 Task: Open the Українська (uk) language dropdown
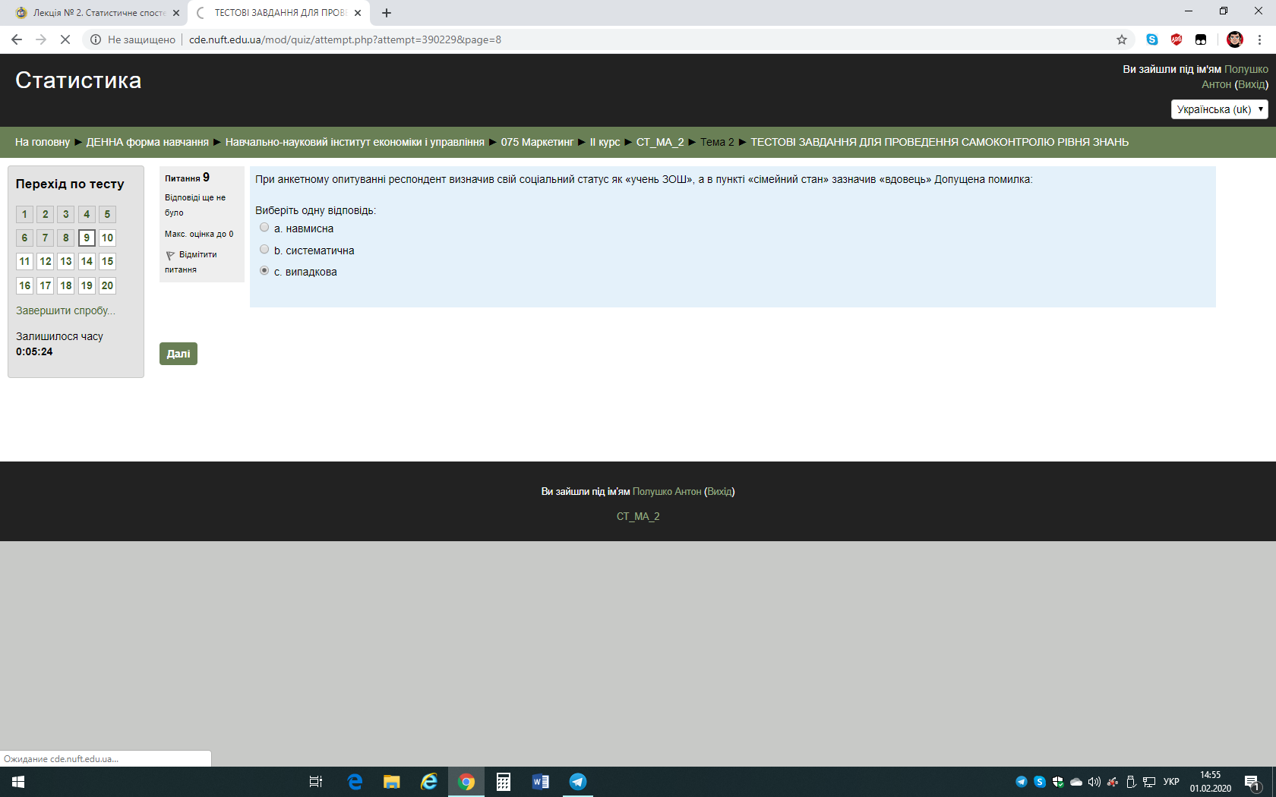(1219, 109)
